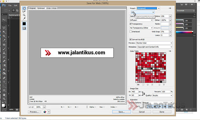Click the Save... button

point(122,112)
